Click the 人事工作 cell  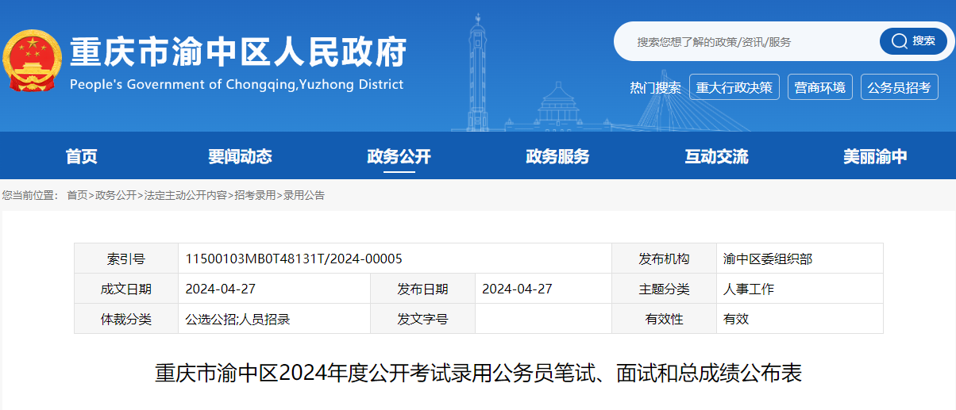800,289
